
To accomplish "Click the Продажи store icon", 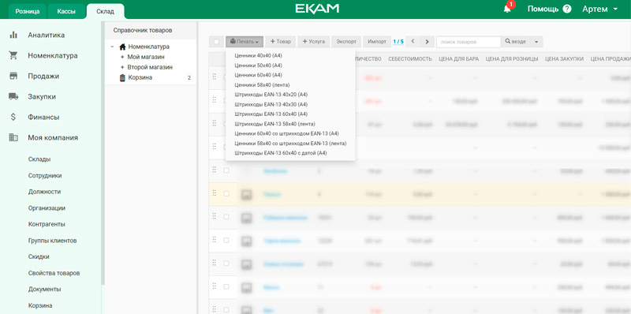I will [x=13, y=76].
